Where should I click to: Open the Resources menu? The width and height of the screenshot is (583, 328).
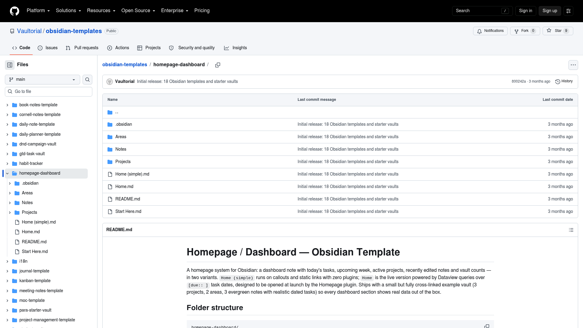pos(101,11)
